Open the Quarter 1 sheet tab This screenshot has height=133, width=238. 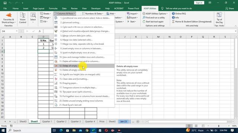point(47,122)
